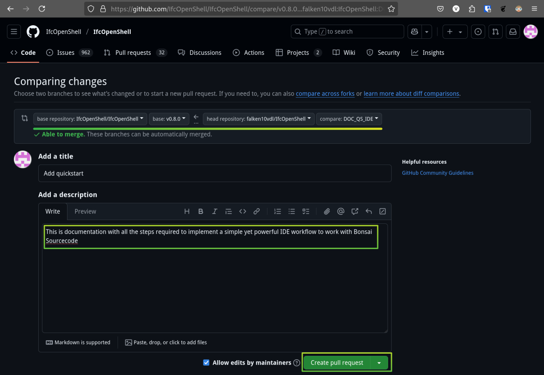Open the Create new plus dropdown
This screenshot has width=544, height=375.
tap(455, 32)
